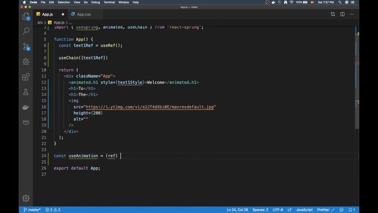
Task: Open the Search view in activity bar
Action: point(26,31)
